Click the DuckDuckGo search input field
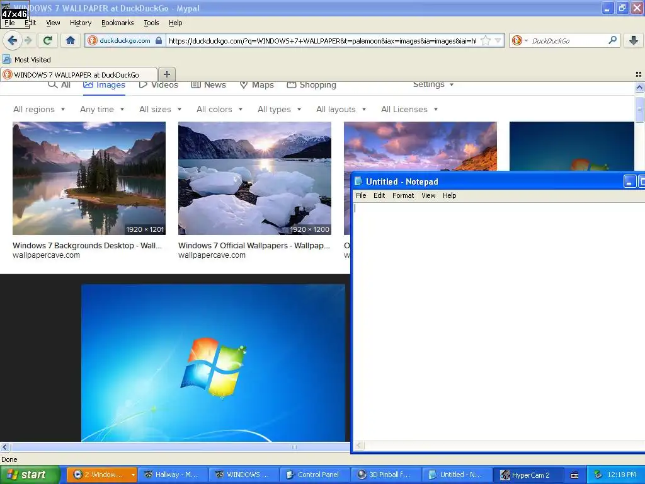This screenshot has height=484, width=645. (x=568, y=40)
